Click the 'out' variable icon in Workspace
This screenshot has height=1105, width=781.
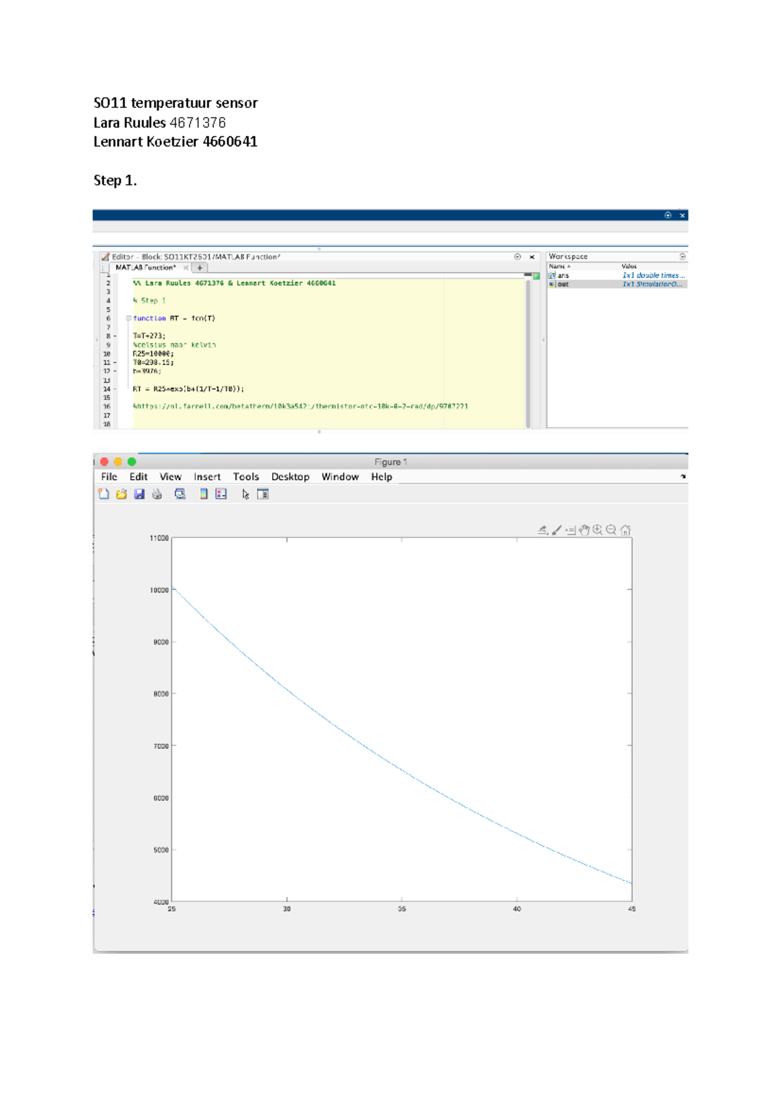(x=552, y=284)
